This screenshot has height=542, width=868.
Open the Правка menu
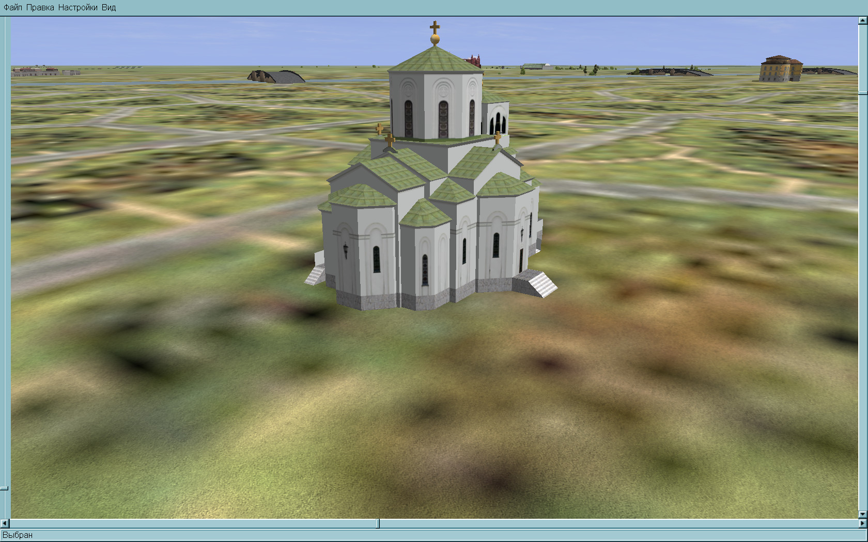(40, 8)
